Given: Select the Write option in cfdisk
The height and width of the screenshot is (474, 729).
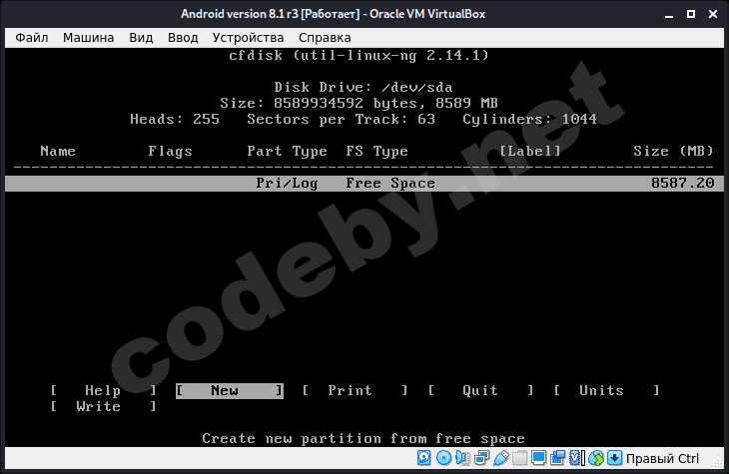Looking at the screenshot, I should click(103, 406).
